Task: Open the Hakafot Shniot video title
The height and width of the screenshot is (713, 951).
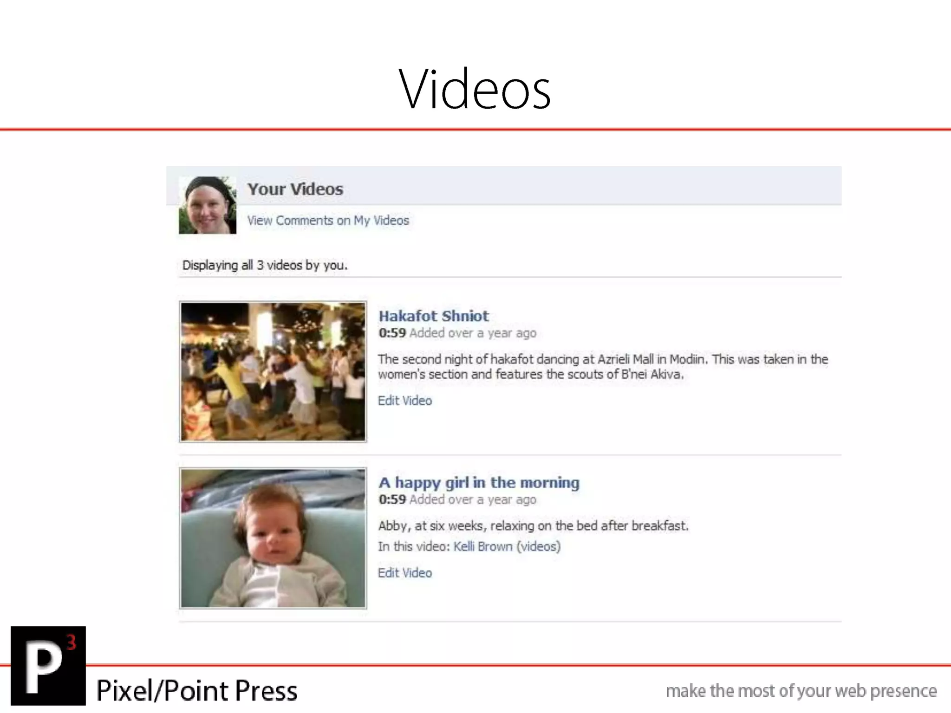Action: pos(434,316)
